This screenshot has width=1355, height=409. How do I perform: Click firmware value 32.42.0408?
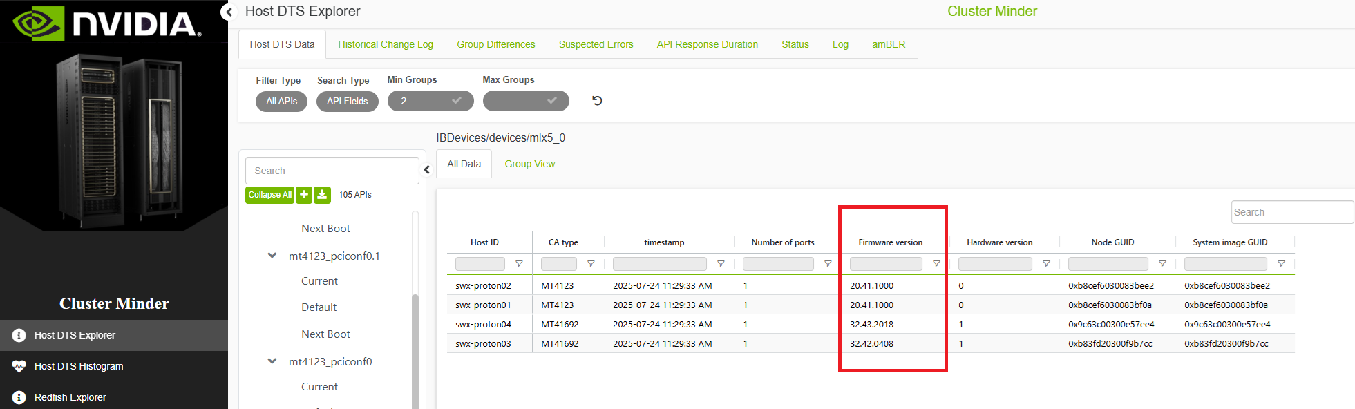(871, 343)
